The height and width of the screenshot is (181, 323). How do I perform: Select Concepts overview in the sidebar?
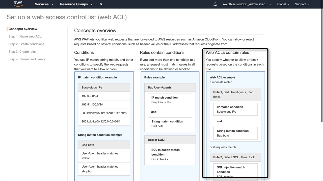coord(23,29)
